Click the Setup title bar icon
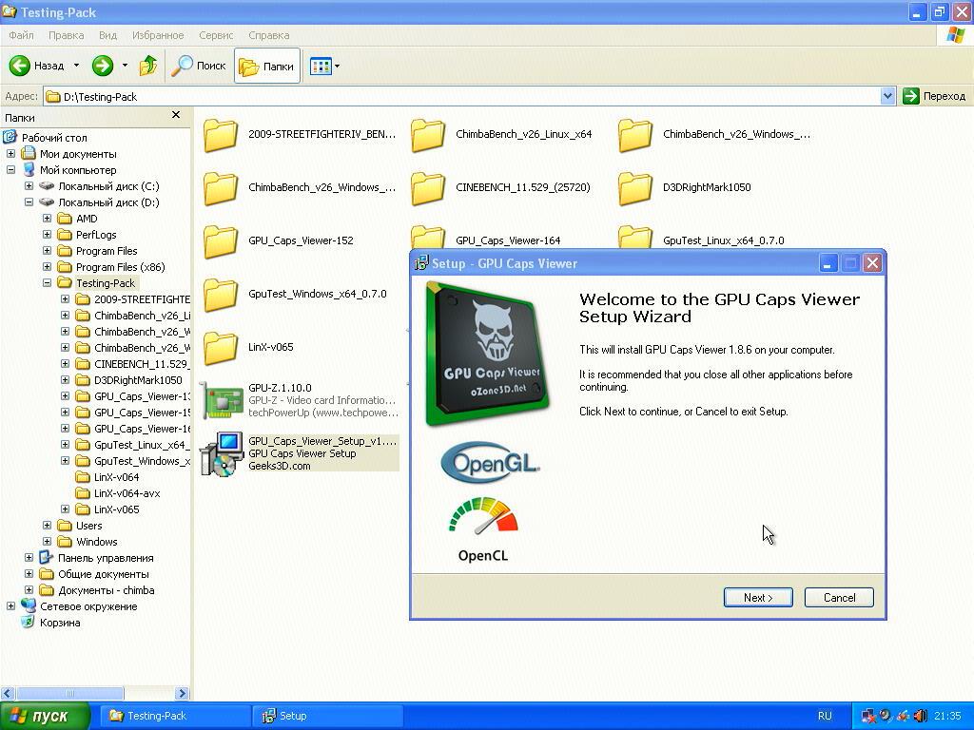The image size is (974, 730). coord(421,263)
